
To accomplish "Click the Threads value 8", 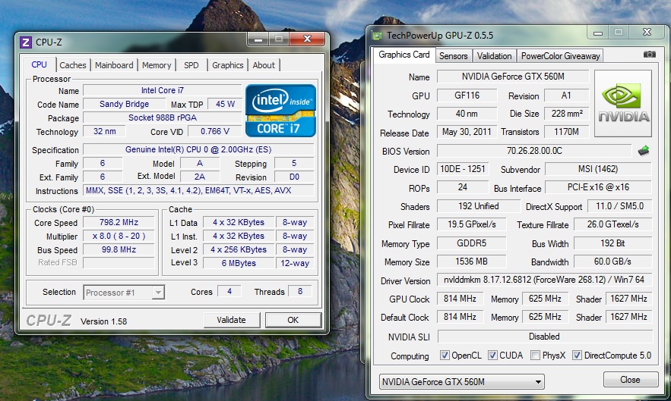I will tap(300, 291).
